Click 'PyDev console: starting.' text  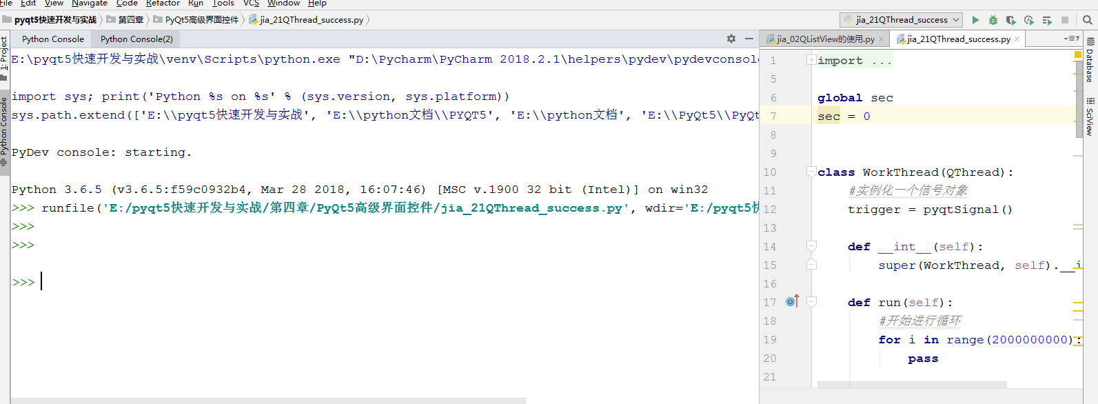102,152
